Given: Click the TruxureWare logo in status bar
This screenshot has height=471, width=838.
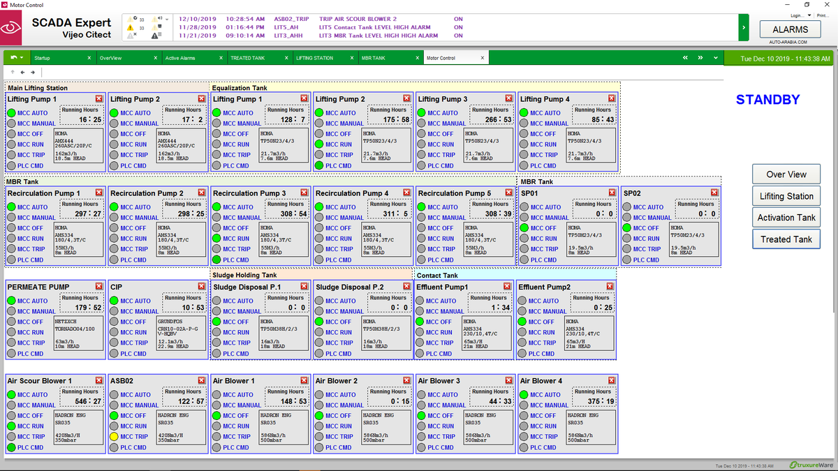Looking at the screenshot, I should point(810,465).
